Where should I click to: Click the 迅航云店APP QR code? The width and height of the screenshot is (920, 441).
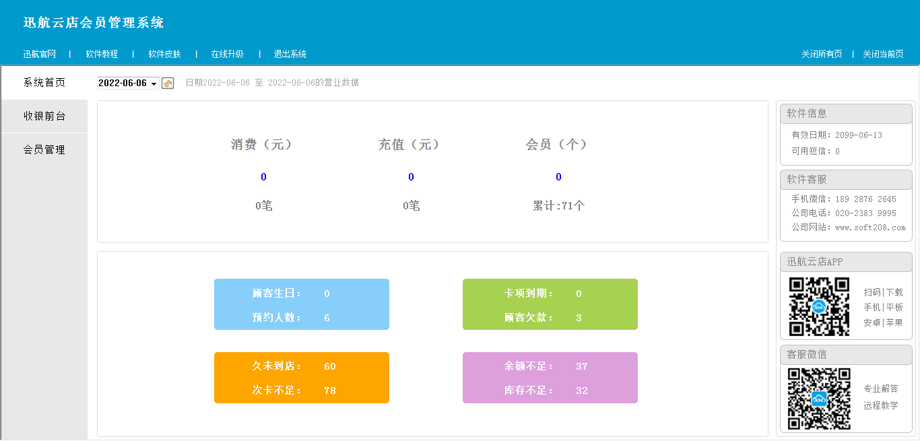coord(819,306)
